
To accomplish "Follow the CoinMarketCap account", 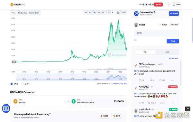I will pos(174,14).
